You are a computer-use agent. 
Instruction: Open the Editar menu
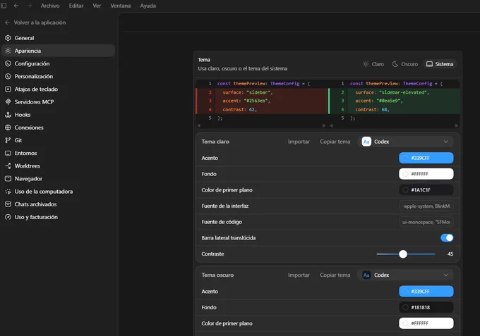pos(76,6)
